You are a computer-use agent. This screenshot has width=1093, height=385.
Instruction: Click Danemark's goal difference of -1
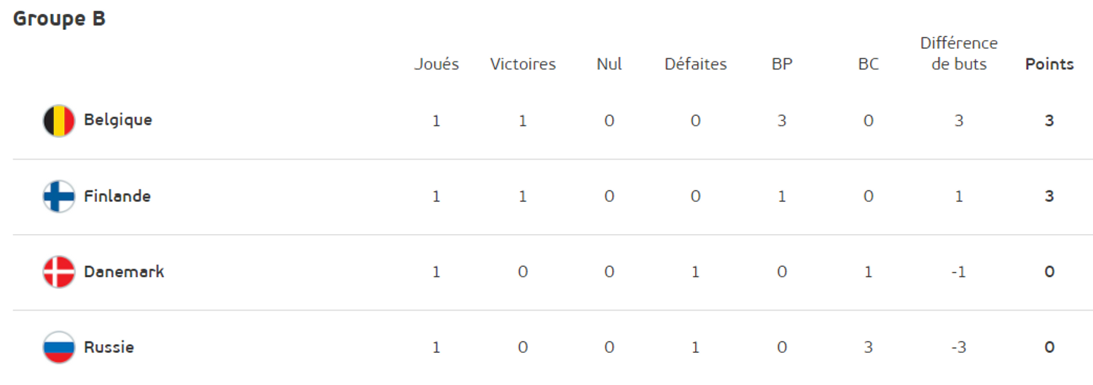click(959, 272)
